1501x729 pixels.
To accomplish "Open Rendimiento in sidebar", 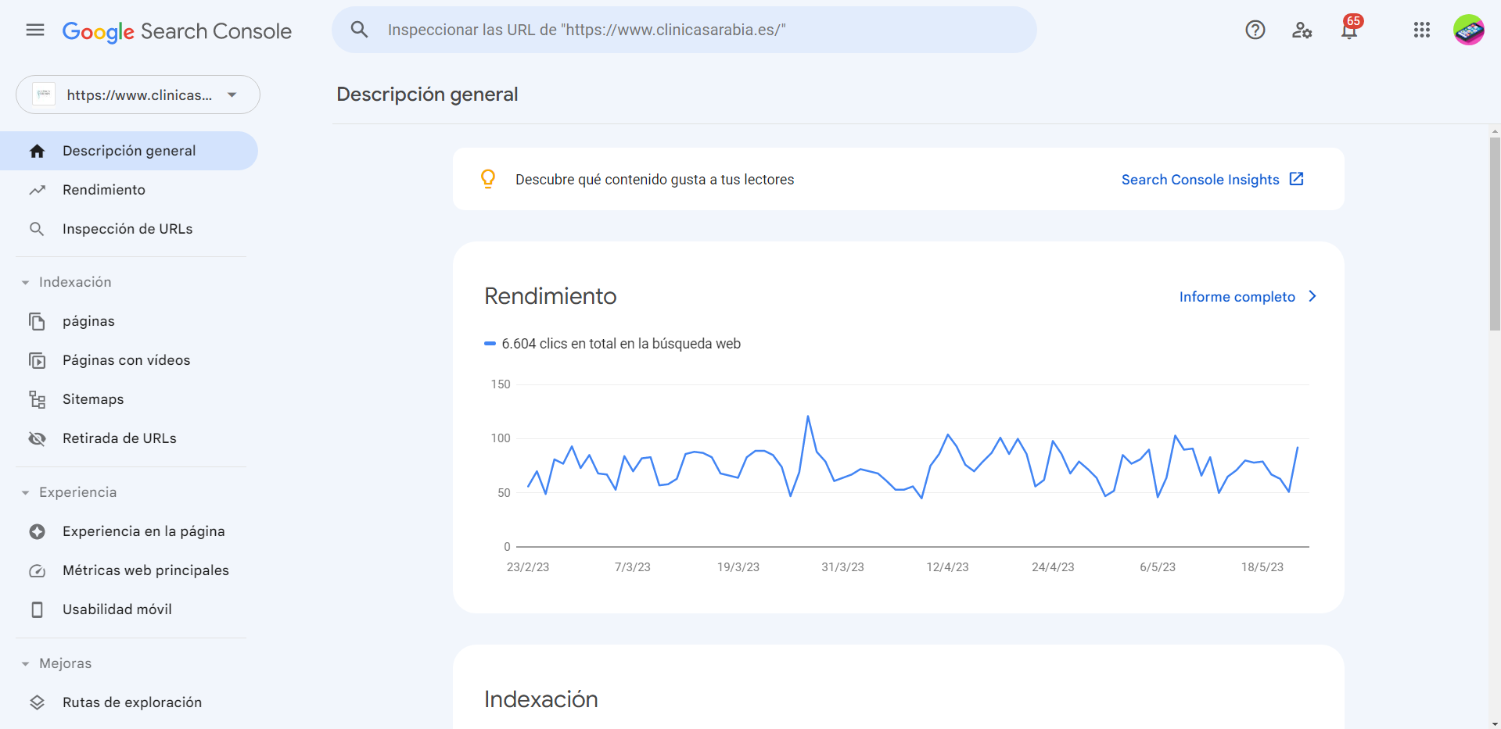I will click(129, 190).
